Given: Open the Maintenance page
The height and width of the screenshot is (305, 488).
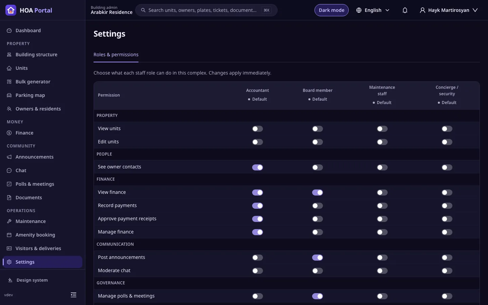Looking at the screenshot, I should (x=42, y=221).
